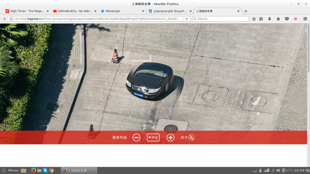This screenshot has width=310, height=174.
Task: Open the 评论 comments button
Action: (x=153, y=137)
